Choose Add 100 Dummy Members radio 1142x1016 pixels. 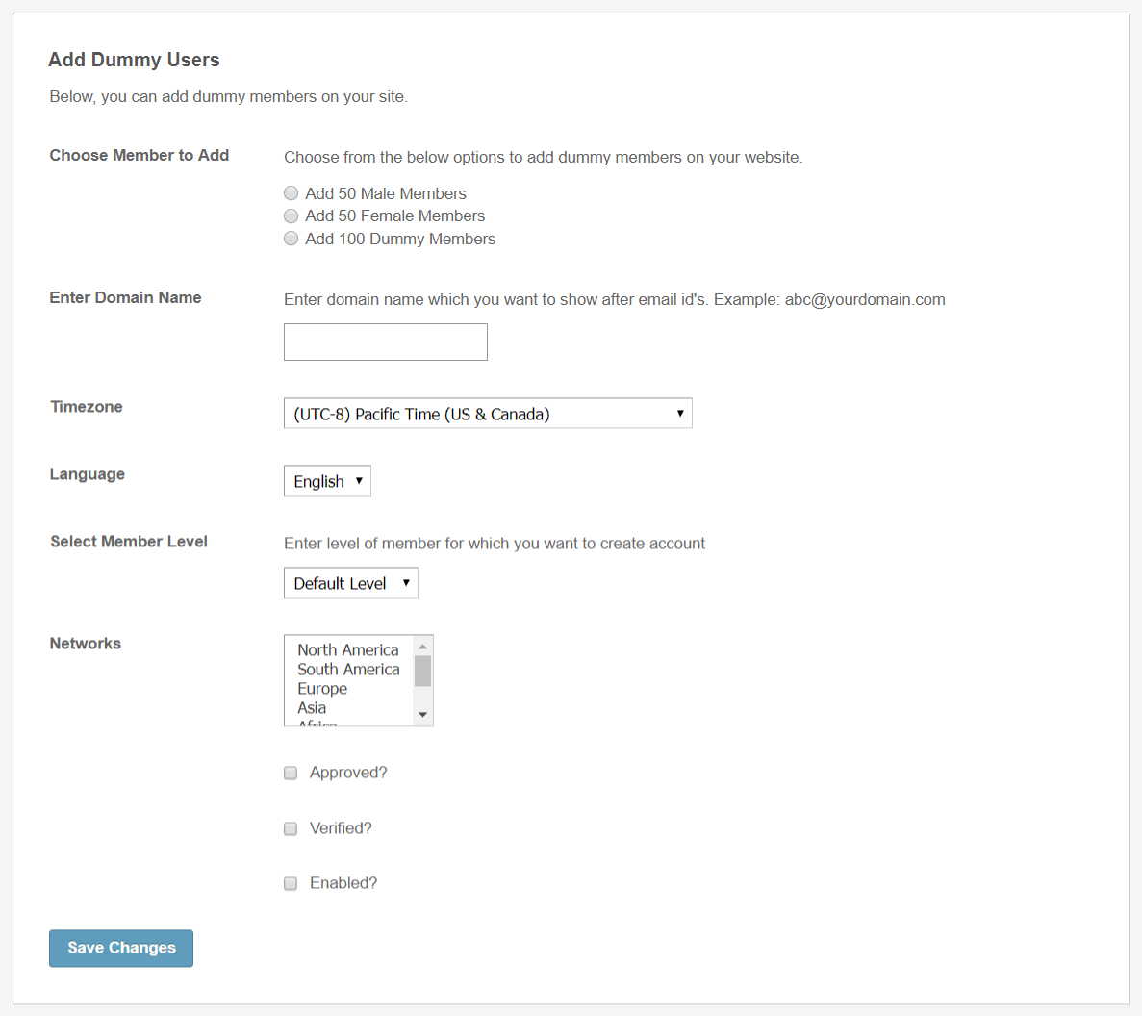pos(292,239)
